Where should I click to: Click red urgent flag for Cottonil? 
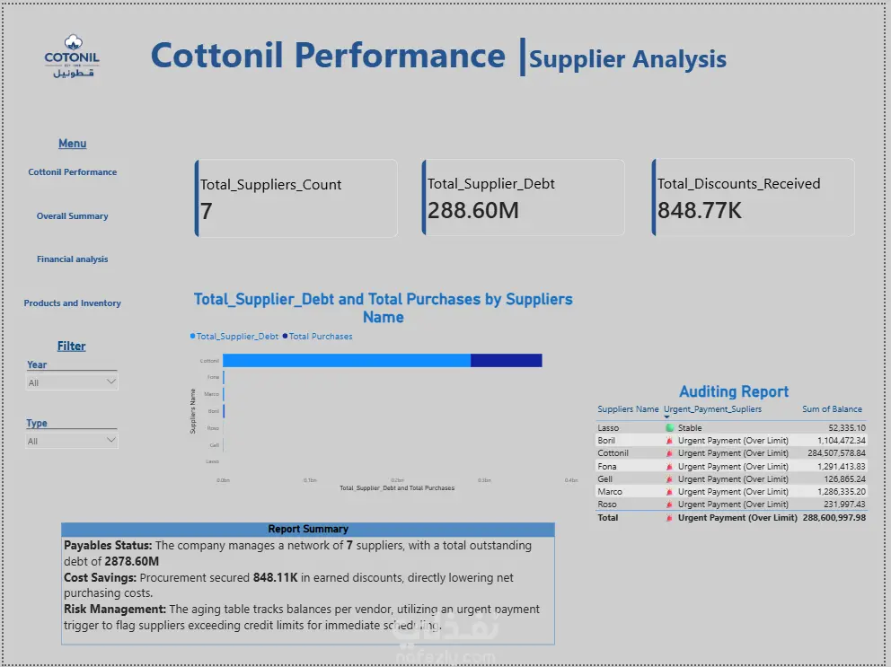point(669,453)
